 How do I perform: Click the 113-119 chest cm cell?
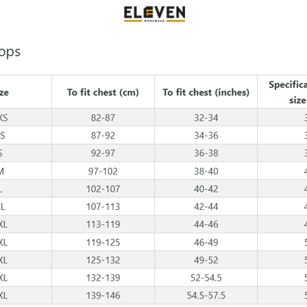pos(103,224)
